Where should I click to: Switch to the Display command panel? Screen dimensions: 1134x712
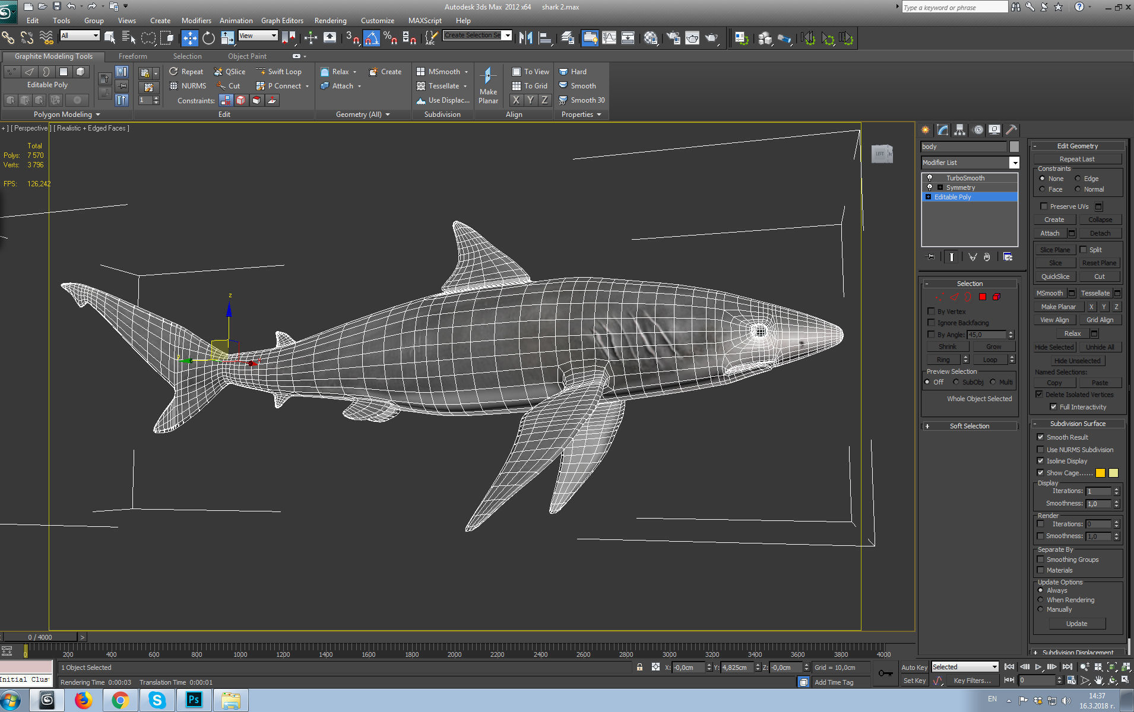pos(994,130)
